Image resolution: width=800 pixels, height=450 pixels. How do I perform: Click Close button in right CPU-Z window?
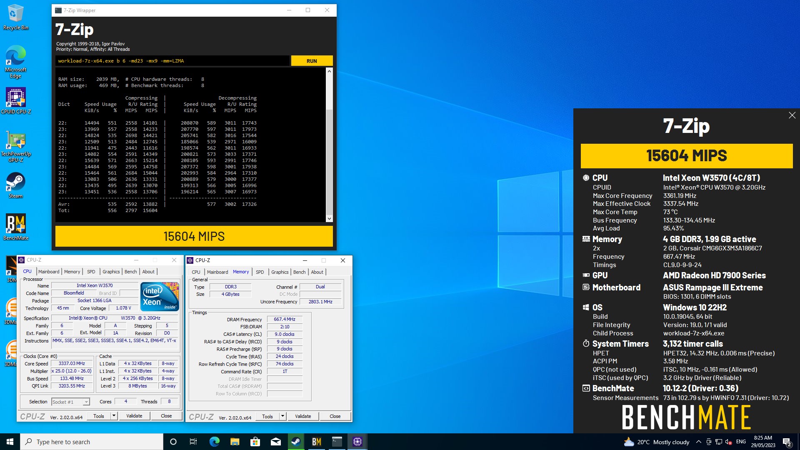pyautogui.click(x=335, y=417)
